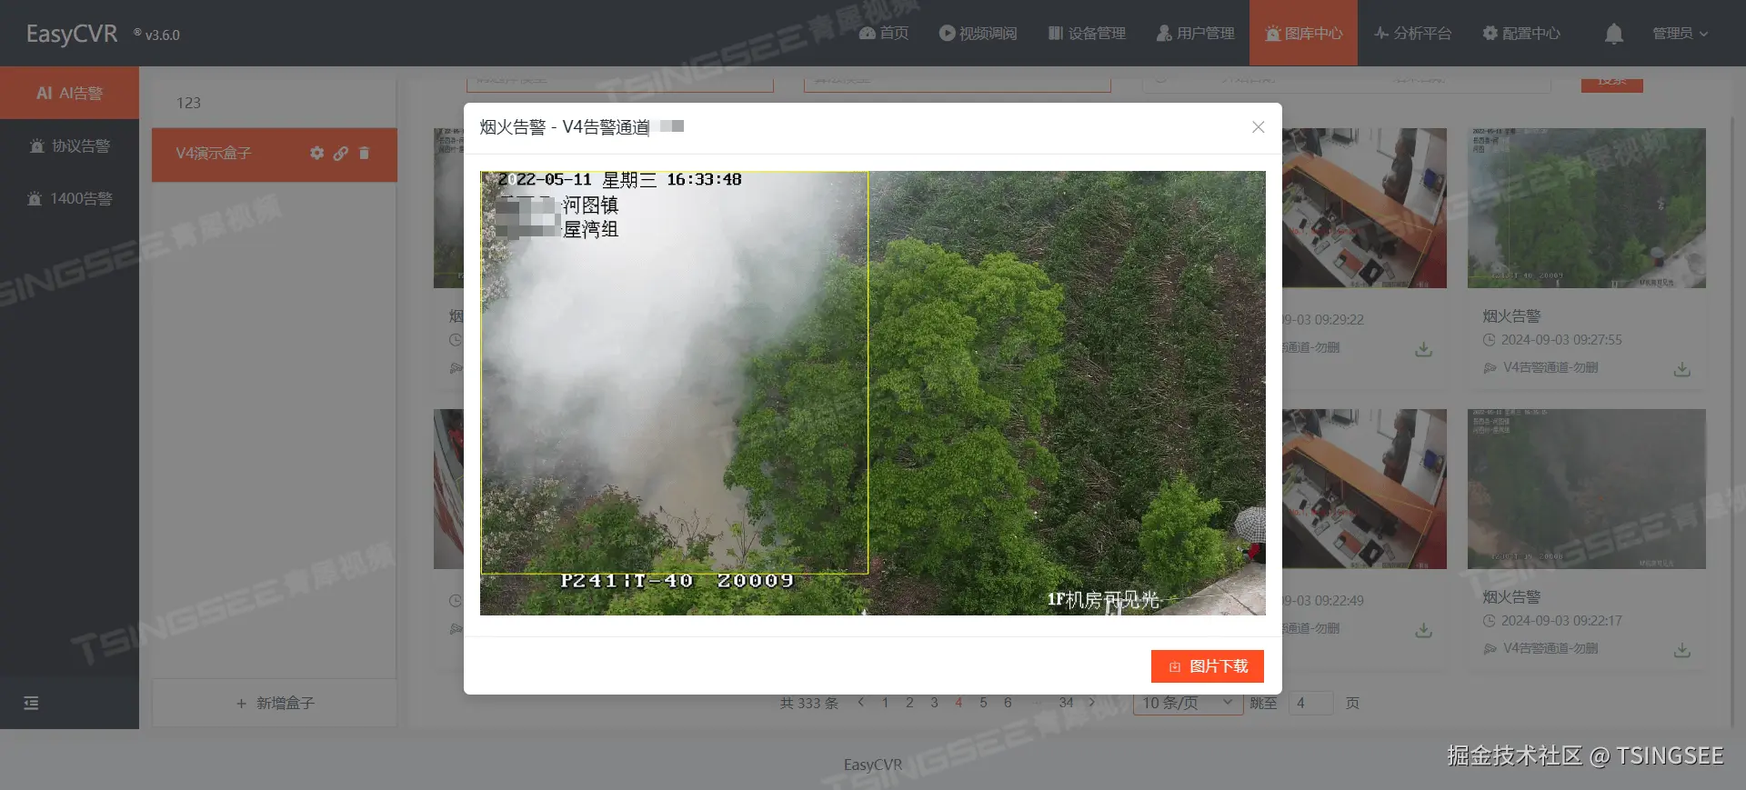Go to page 2

(909, 703)
